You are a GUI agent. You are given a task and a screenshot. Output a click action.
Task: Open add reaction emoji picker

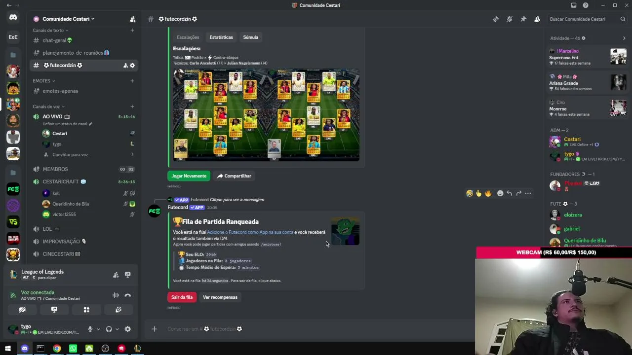click(x=500, y=193)
